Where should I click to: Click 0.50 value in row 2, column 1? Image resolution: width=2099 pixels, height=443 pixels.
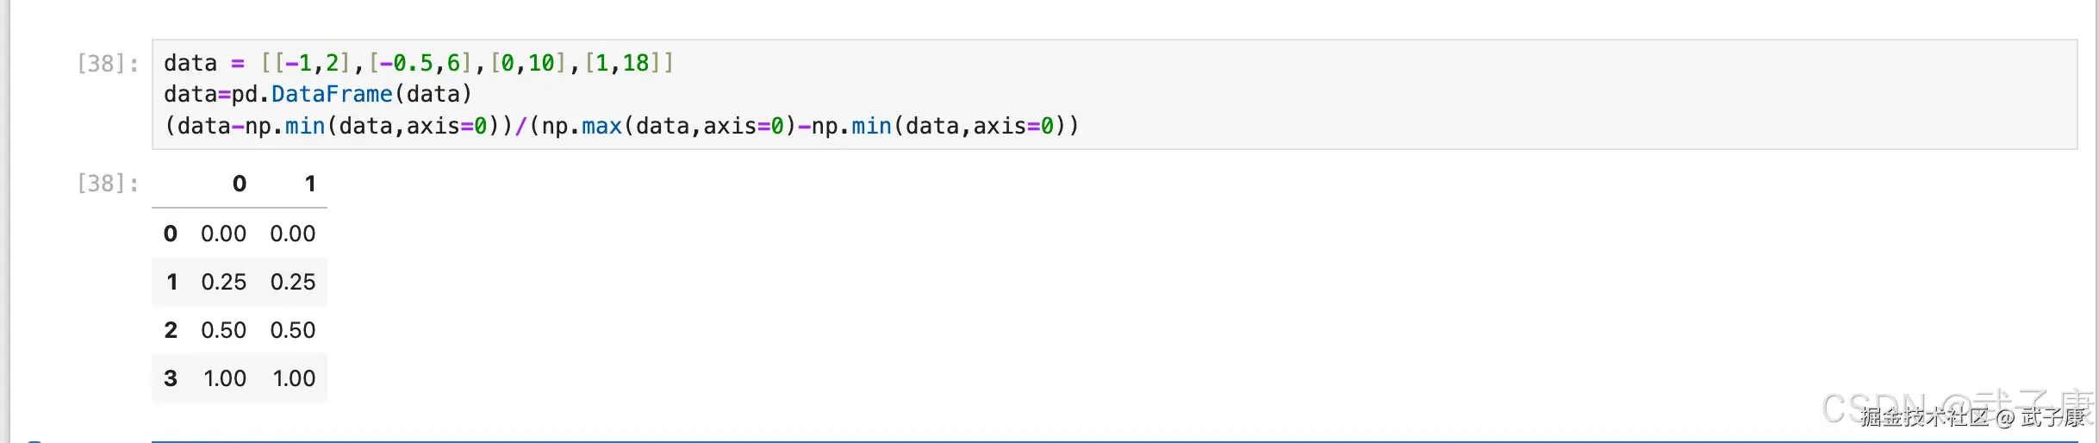pyautogui.click(x=293, y=330)
